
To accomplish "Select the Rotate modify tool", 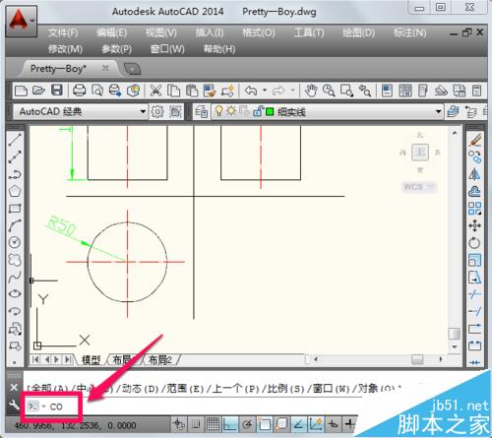I will (474, 243).
